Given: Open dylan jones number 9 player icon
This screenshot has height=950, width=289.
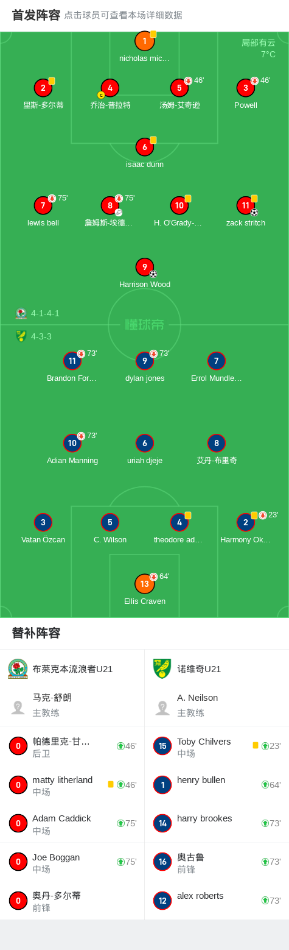Looking at the screenshot, I should coord(145,361).
